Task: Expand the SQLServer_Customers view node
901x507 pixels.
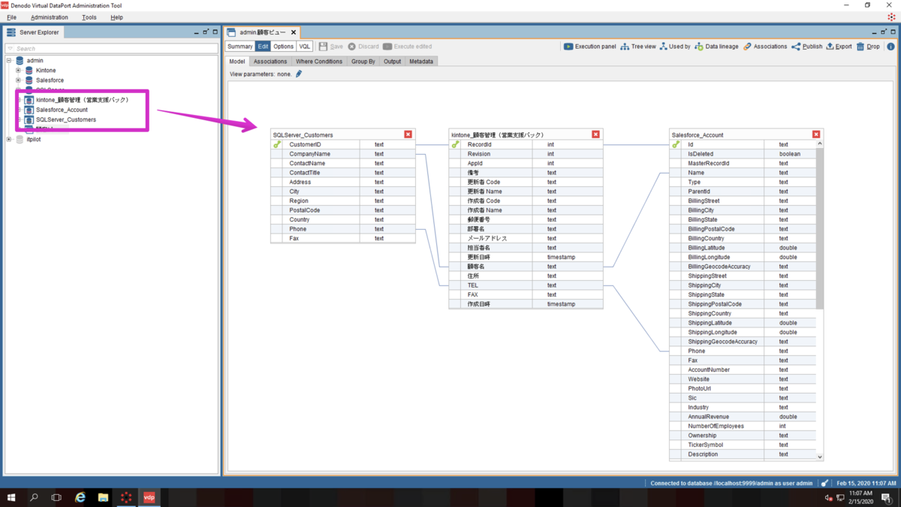Action: pyautogui.click(x=20, y=119)
